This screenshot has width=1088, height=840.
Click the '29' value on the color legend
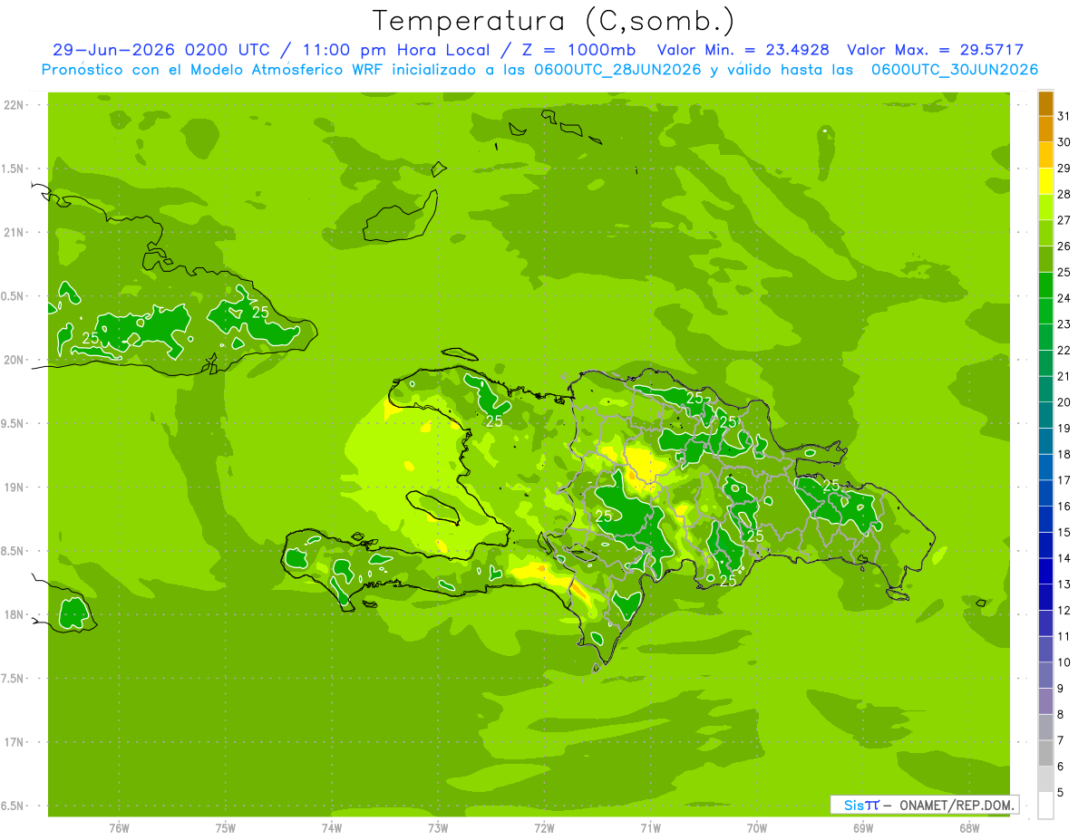(1064, 168)
